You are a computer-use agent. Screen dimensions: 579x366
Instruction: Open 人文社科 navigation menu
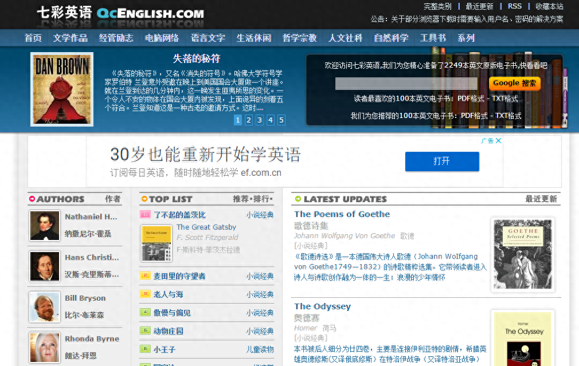click(x=345, y=38)
